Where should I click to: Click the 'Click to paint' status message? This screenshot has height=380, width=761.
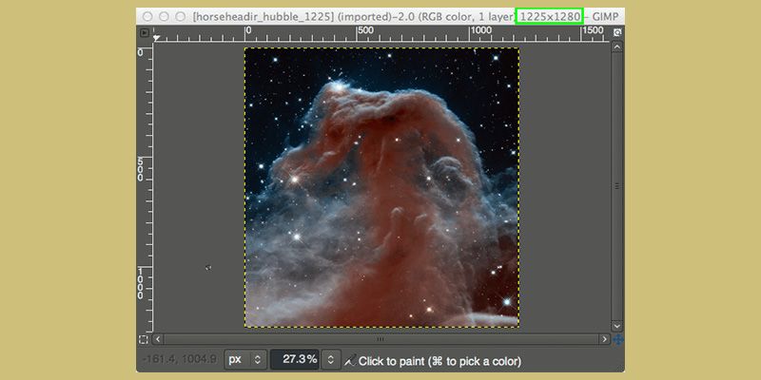[x=439, y=361]
